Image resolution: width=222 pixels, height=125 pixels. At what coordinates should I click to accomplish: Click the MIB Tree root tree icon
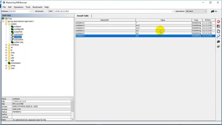click(3, 18)
